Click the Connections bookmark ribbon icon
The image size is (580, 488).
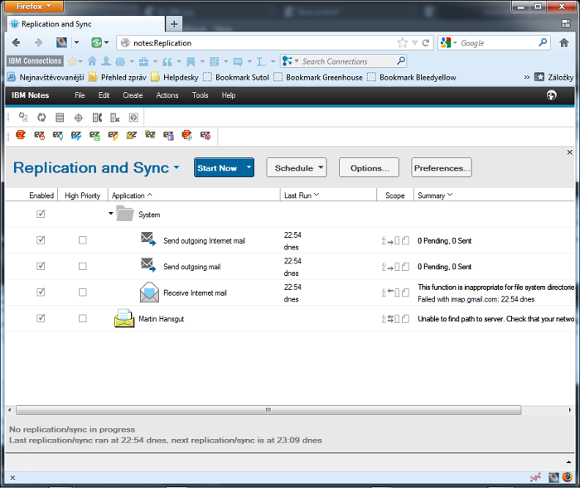[191, 61]
